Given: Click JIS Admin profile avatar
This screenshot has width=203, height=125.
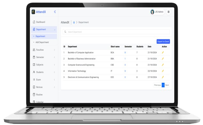Looking at the screenshot, I should [152, 12].
